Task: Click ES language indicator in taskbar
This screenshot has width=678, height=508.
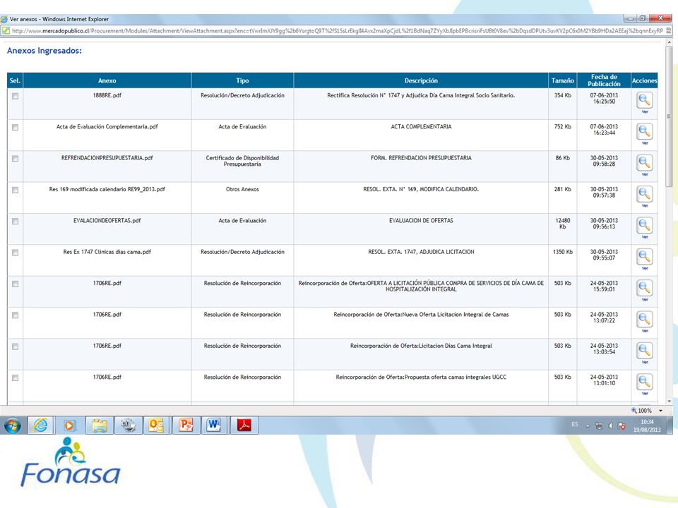Action: click(x=575, y=425)
